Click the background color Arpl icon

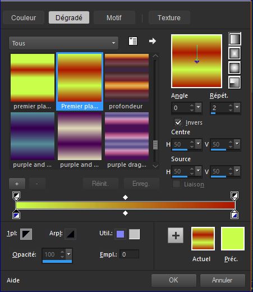pyautogui.click(x=70, y=234)
